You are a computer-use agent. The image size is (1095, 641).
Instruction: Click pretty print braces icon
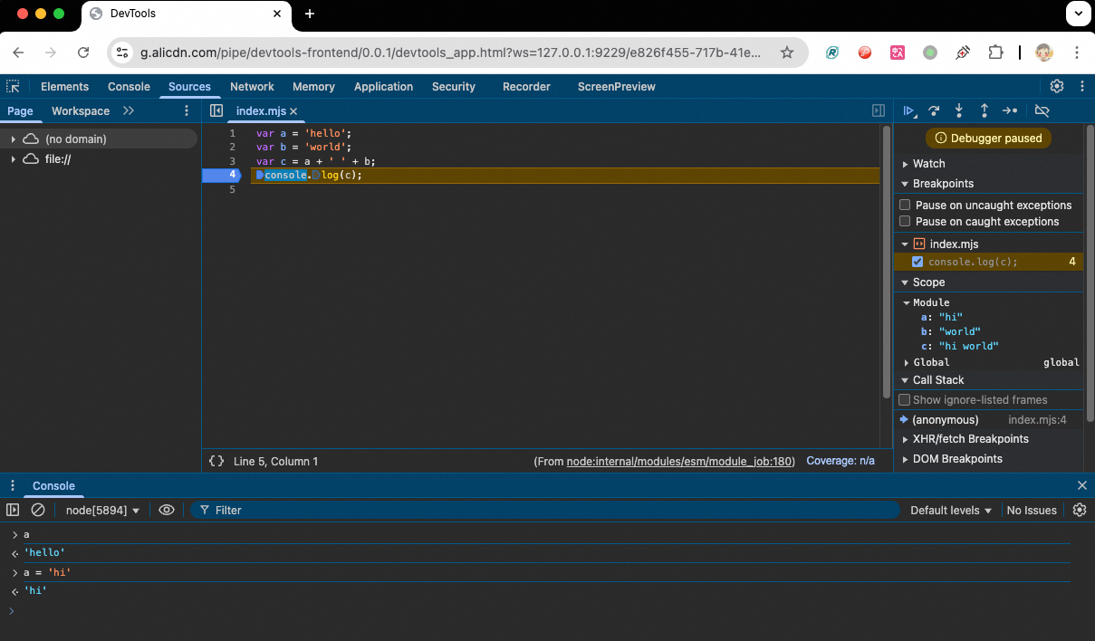[x=216, y=461]
